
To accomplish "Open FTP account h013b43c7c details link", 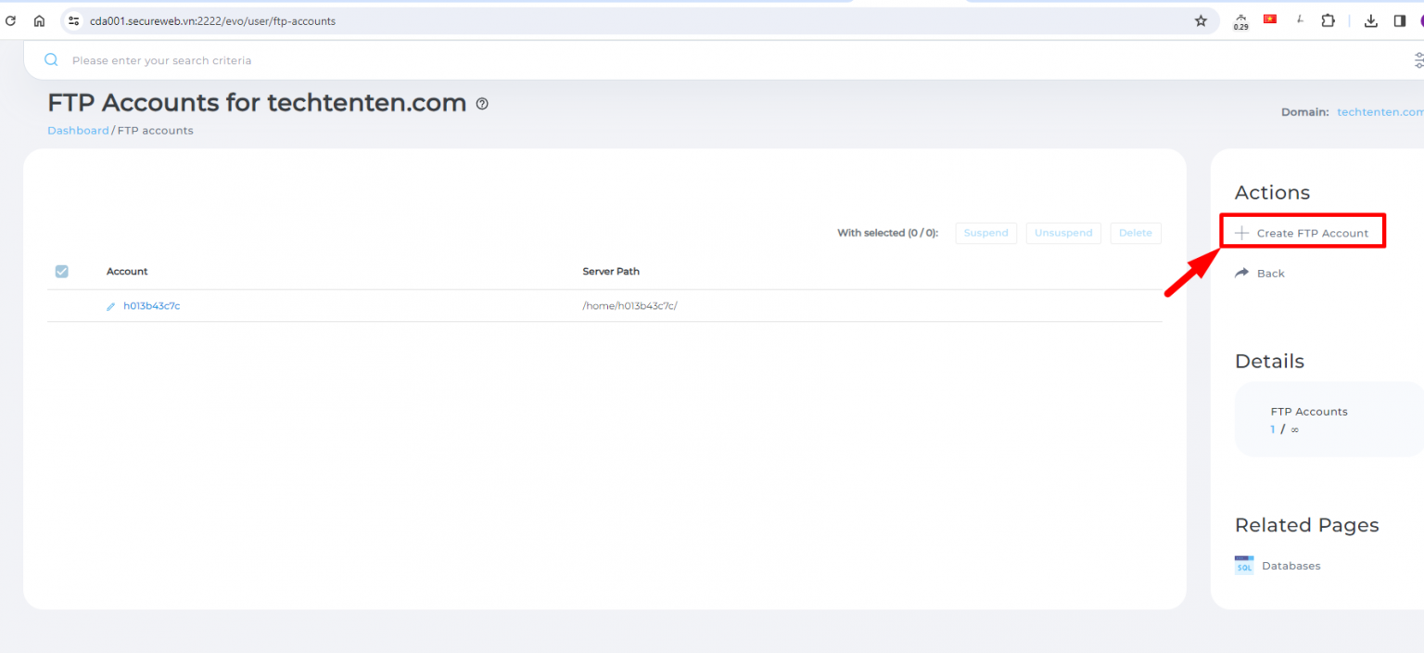I will [152, 305].
